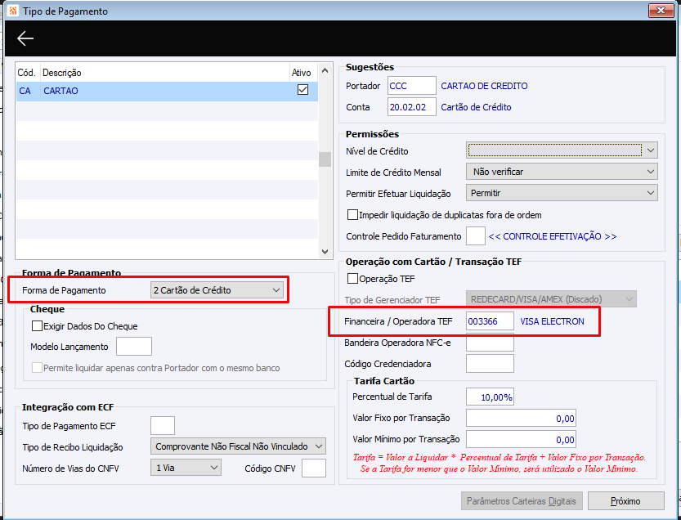Check the Operação TEF checkbox
This screenshot has height=520, width=681.
[352, 279]
